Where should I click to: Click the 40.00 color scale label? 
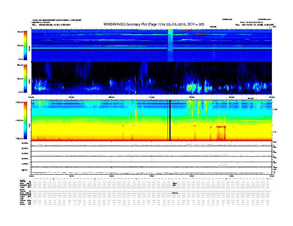(x=20, y=32)
